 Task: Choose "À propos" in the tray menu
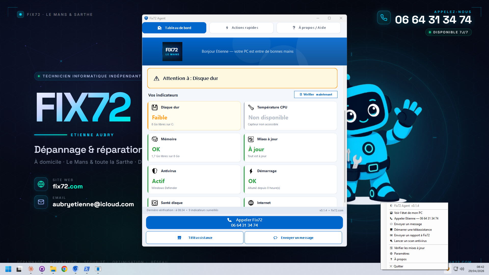[x=414, y=259]
